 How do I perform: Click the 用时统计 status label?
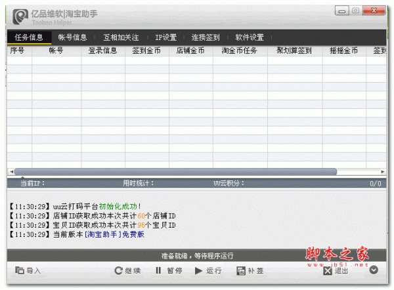(138, 183)
